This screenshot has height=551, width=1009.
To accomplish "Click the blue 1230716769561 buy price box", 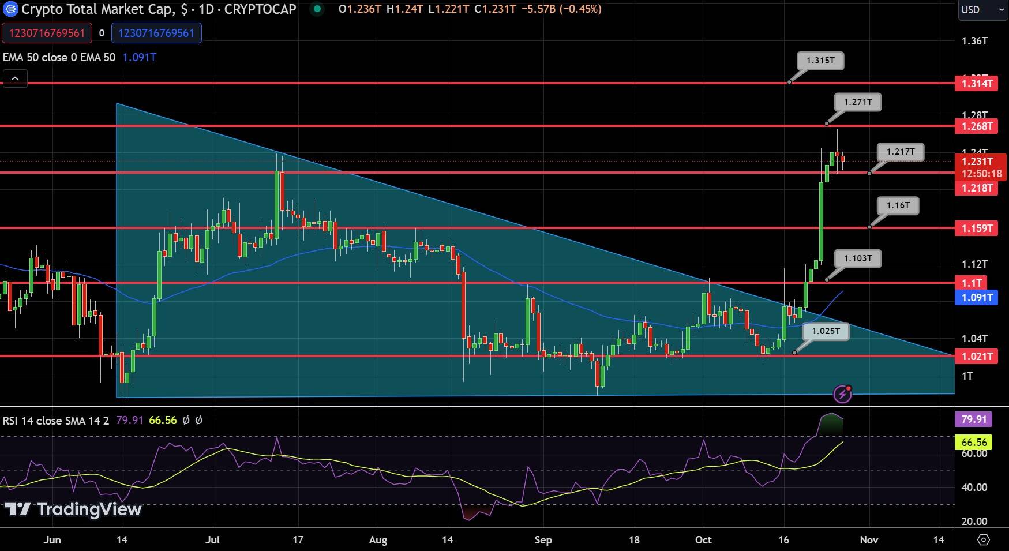I will tap(156, 33).
